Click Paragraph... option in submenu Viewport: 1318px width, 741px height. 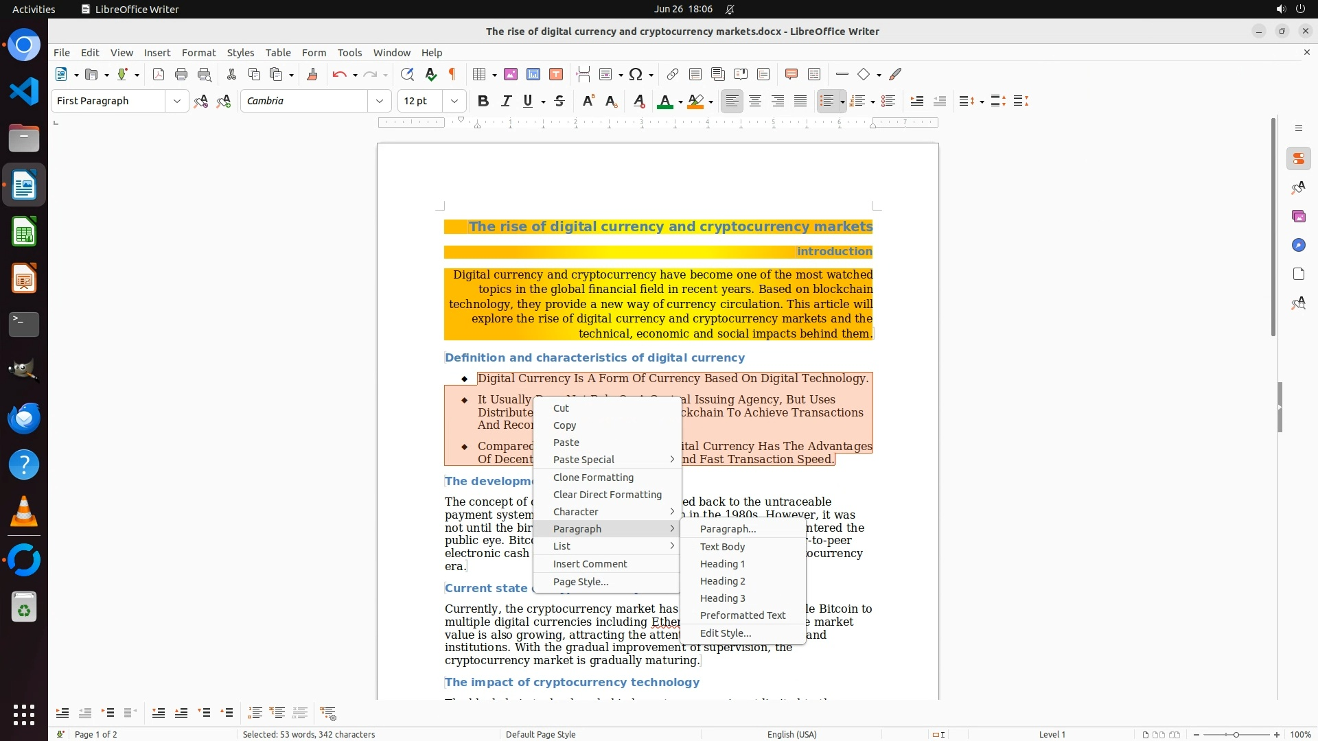728,529
